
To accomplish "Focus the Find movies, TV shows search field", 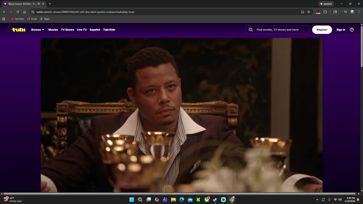I will tap(277, 29).
